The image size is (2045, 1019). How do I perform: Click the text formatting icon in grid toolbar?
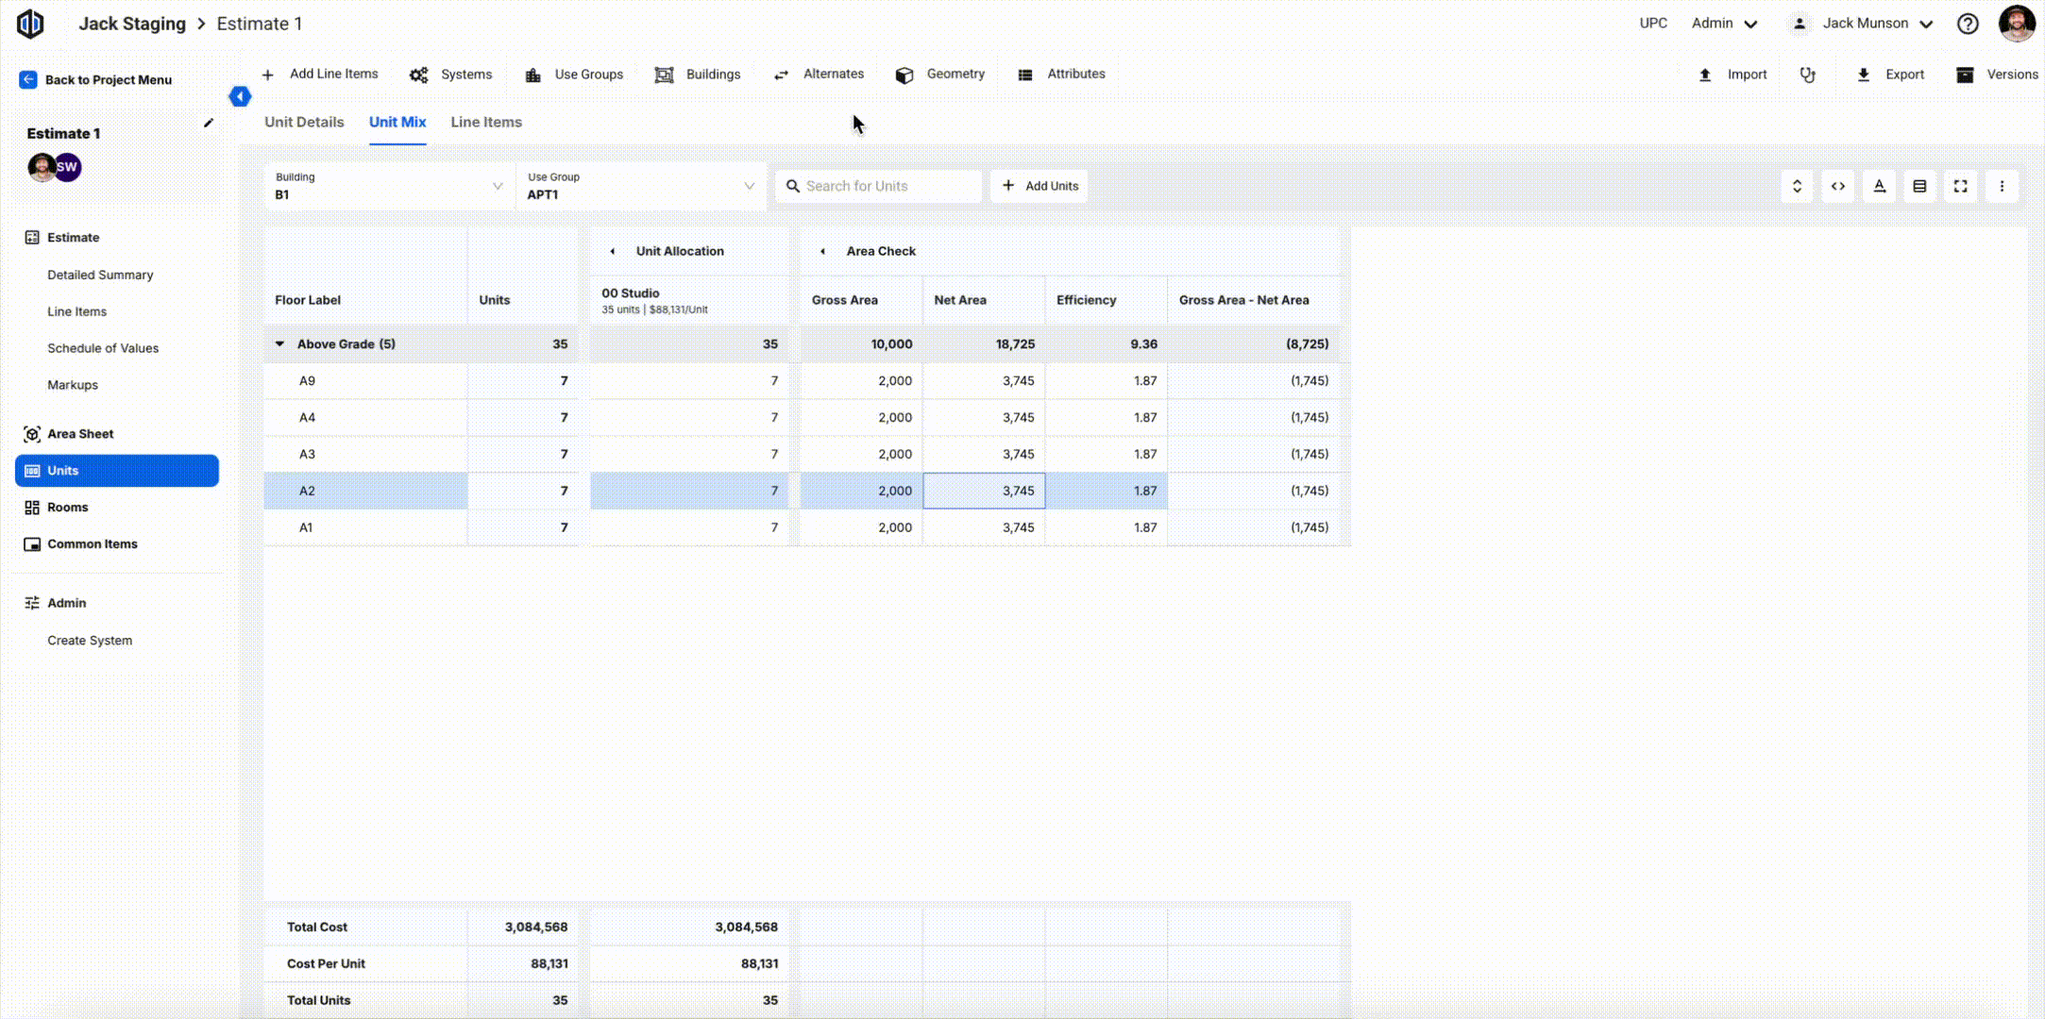click(1879, 186)
